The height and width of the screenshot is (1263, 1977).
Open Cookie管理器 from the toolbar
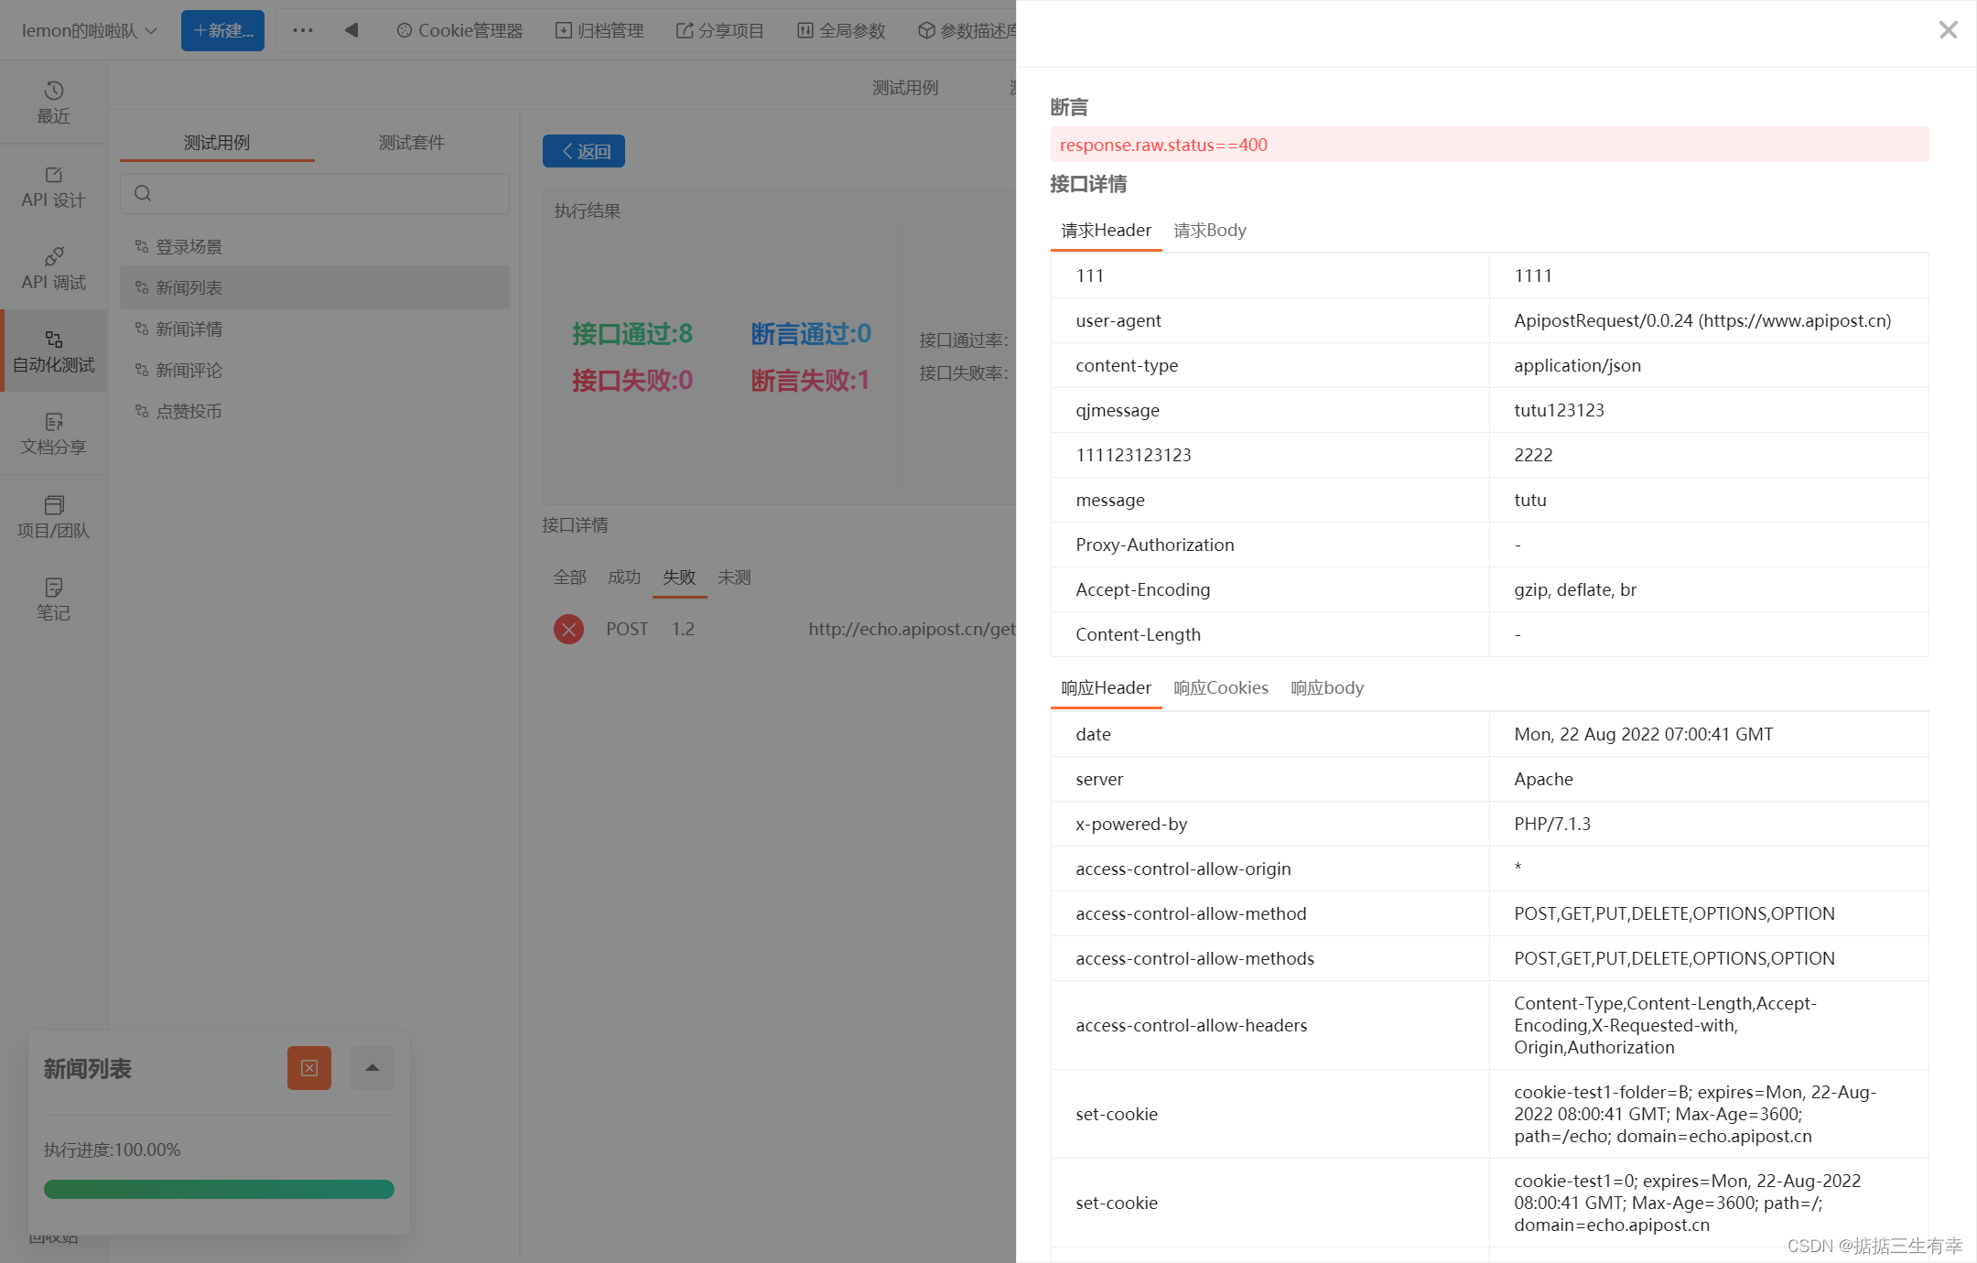pos(459,30)
